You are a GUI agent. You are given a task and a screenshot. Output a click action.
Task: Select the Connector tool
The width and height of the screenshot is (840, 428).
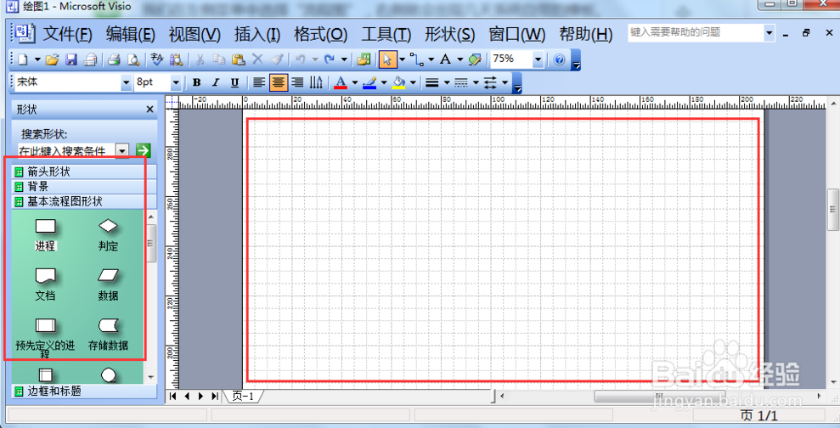[x=416, y=59]
